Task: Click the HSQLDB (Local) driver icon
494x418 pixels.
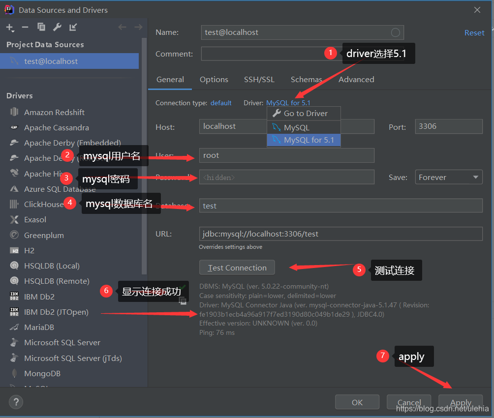Action: click(14, 266)
